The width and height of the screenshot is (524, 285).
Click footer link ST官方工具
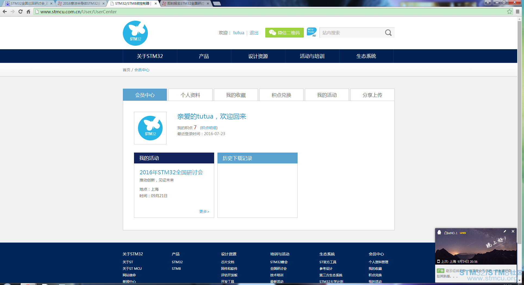coord(328,262)
